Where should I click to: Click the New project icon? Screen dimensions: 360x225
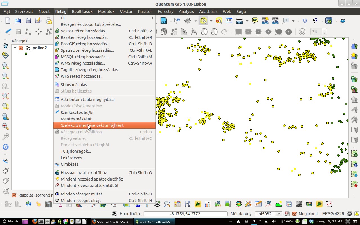[8, 21]
